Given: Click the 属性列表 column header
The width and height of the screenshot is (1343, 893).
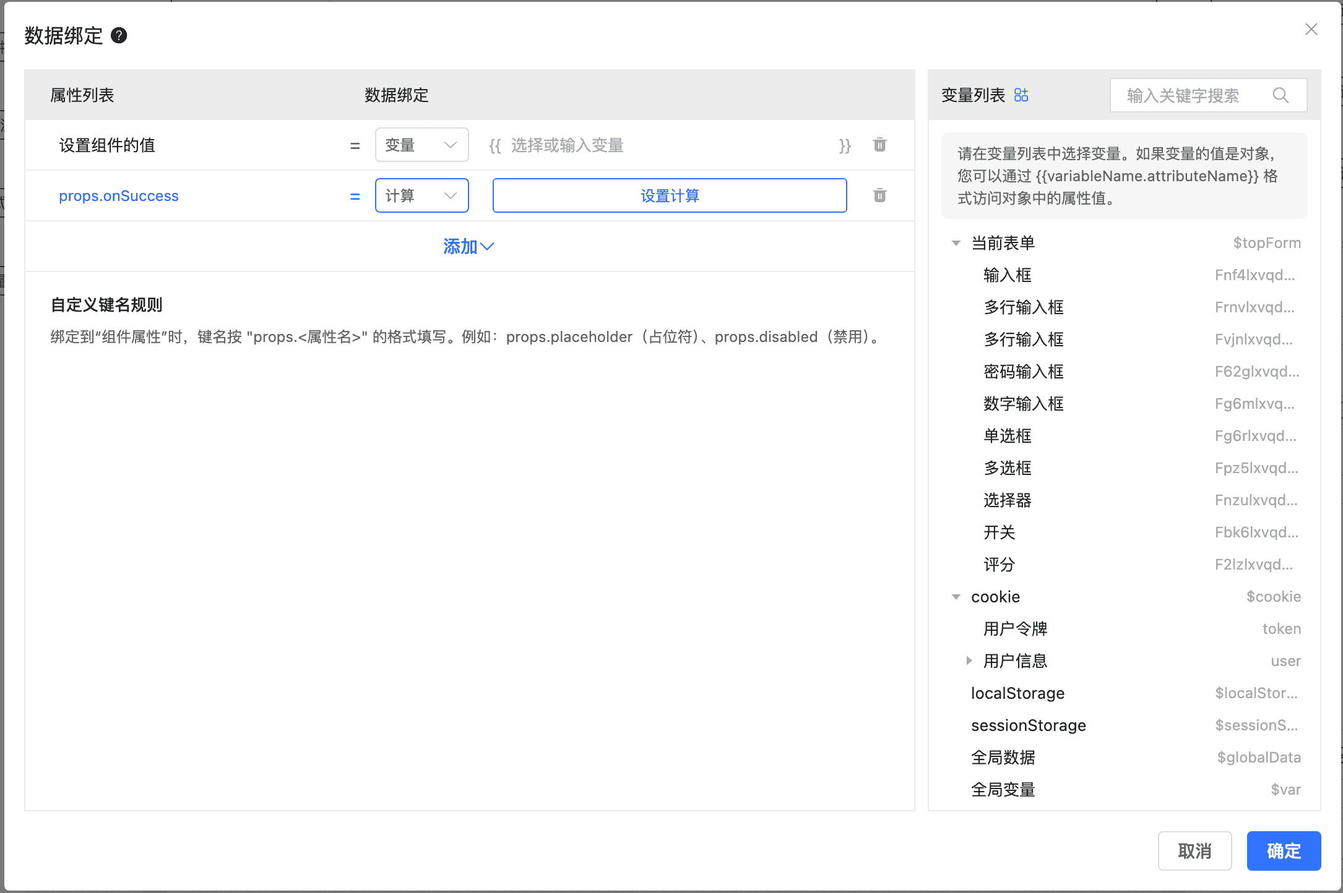Looking at the screenshot, I should pyautogui.click(x=82, y=95).
